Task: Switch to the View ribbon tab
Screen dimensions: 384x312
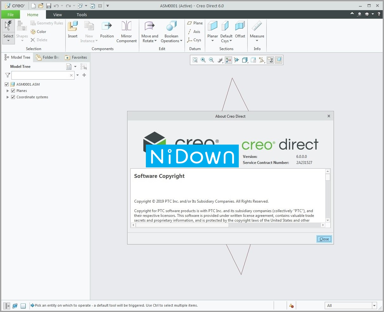Action: (x=57, y=15)
